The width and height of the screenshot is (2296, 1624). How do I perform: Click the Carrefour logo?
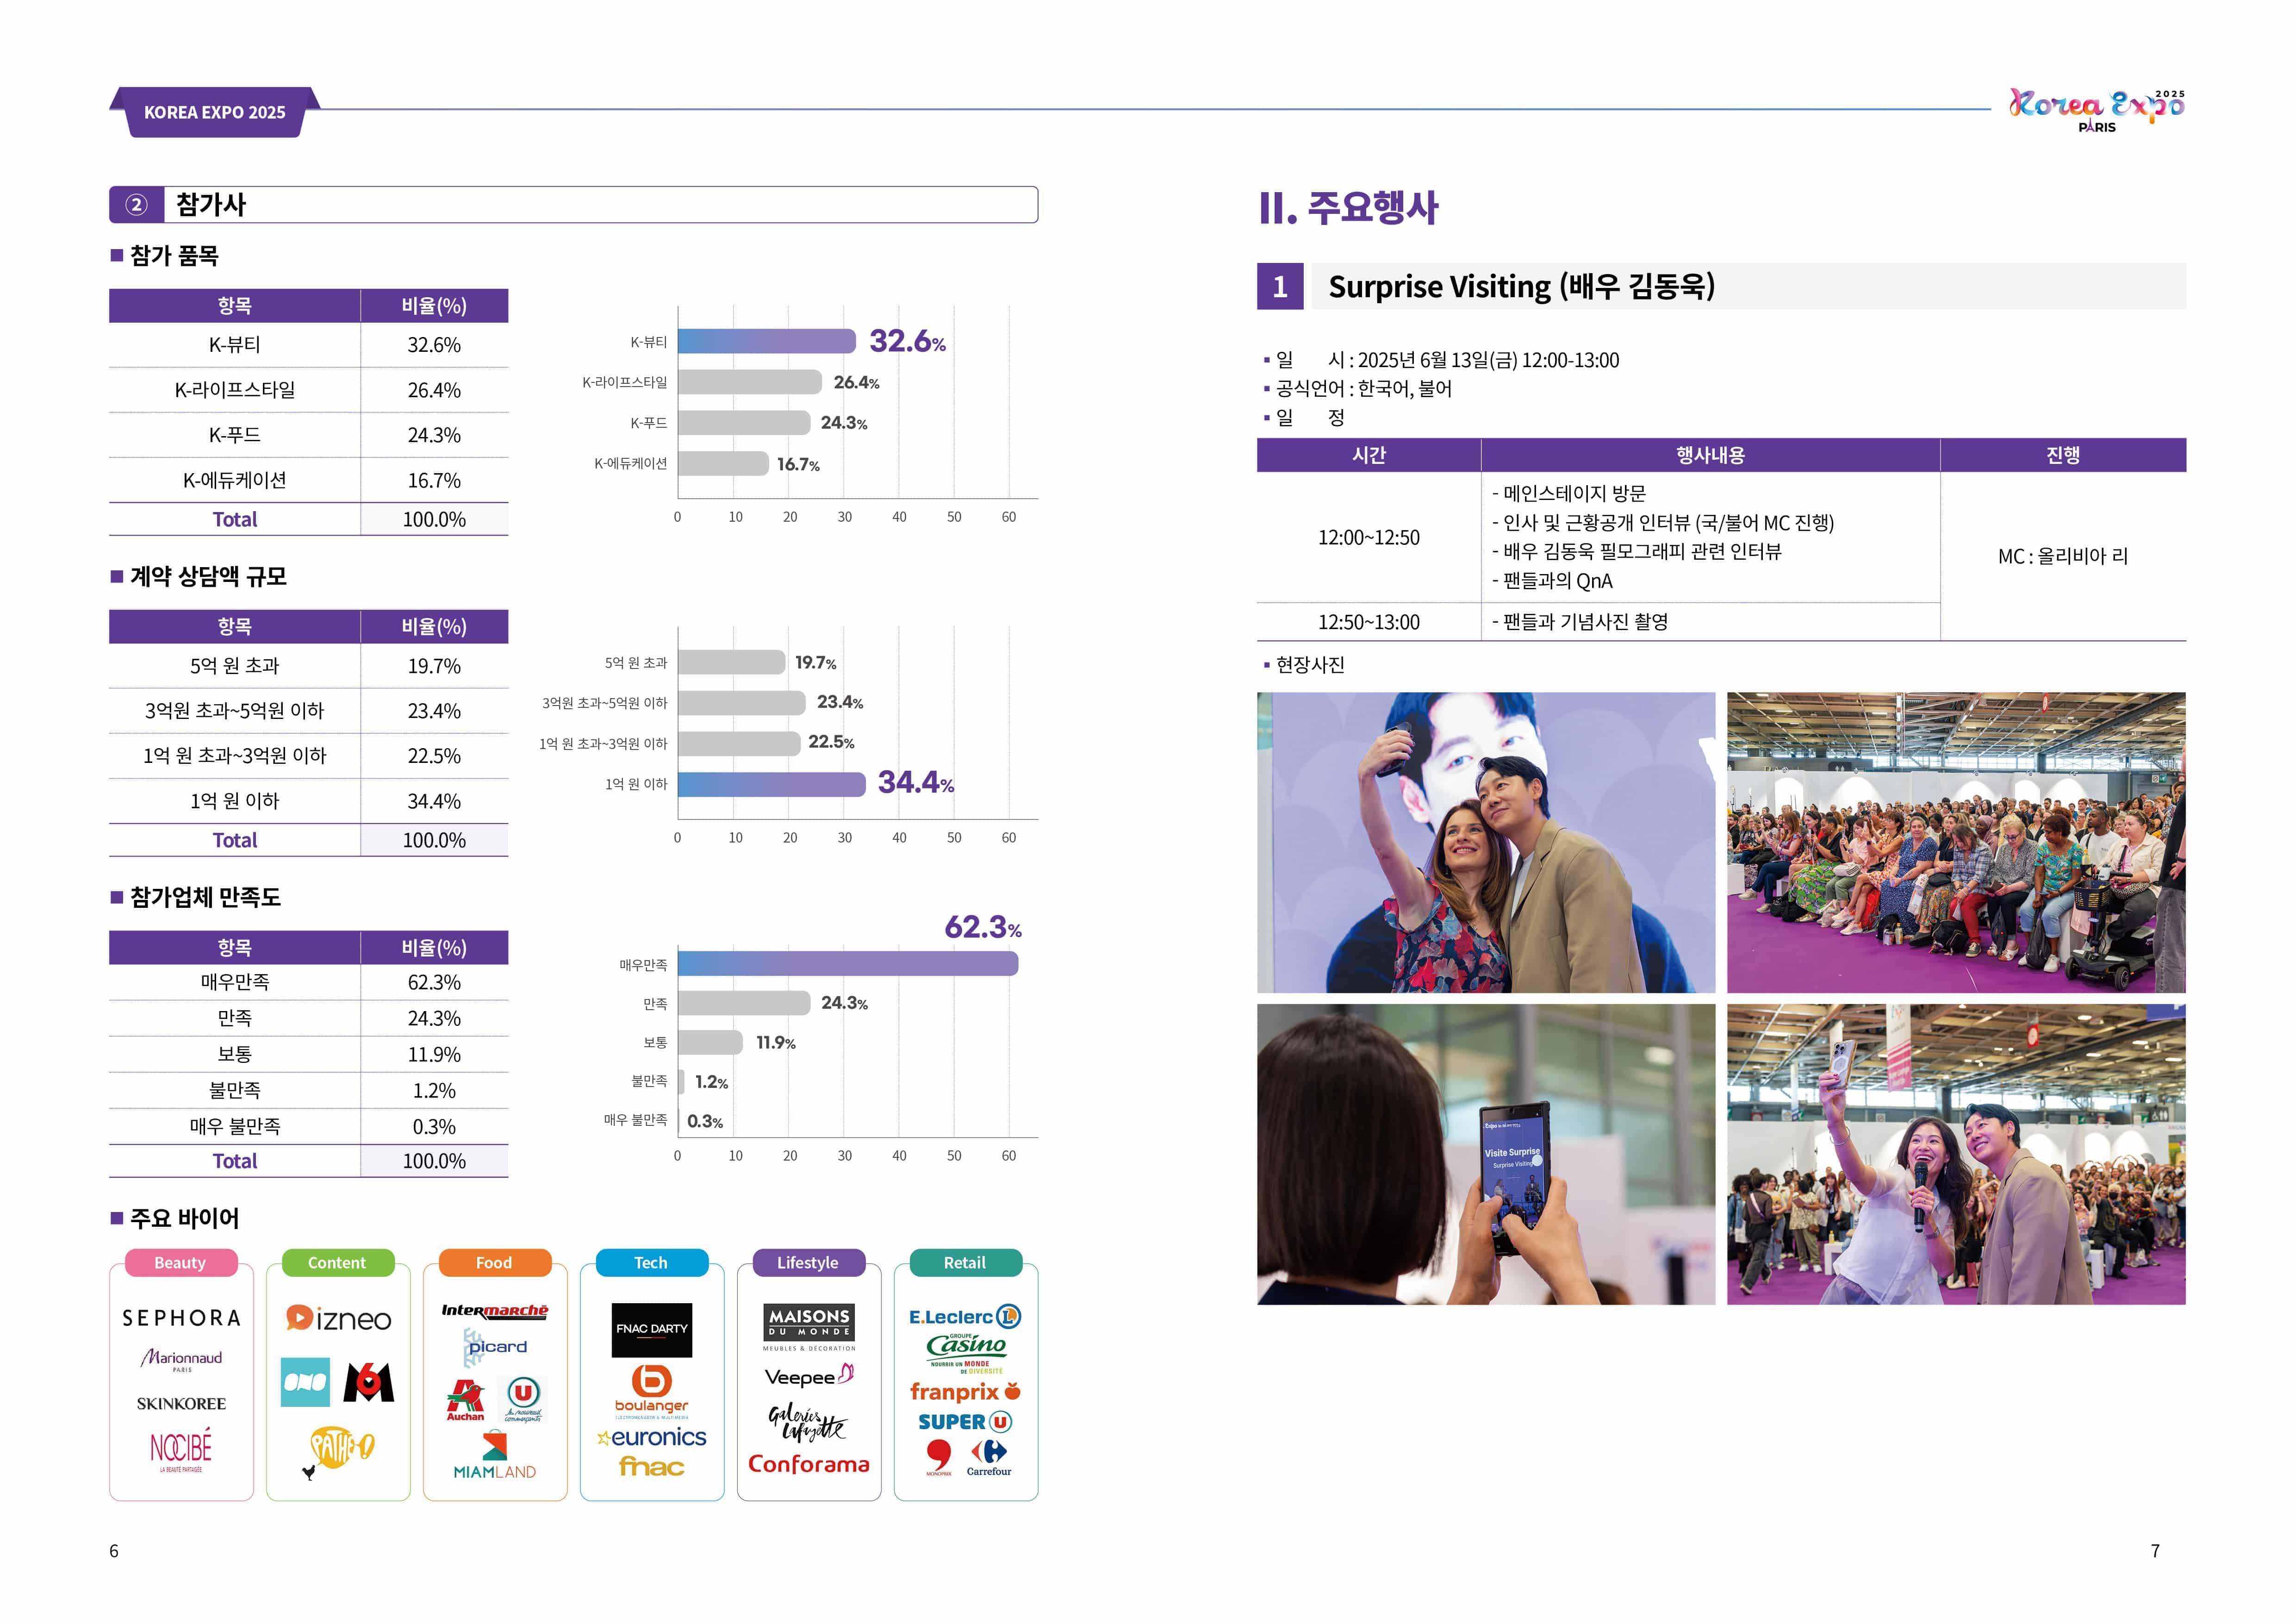point(989,1457)
